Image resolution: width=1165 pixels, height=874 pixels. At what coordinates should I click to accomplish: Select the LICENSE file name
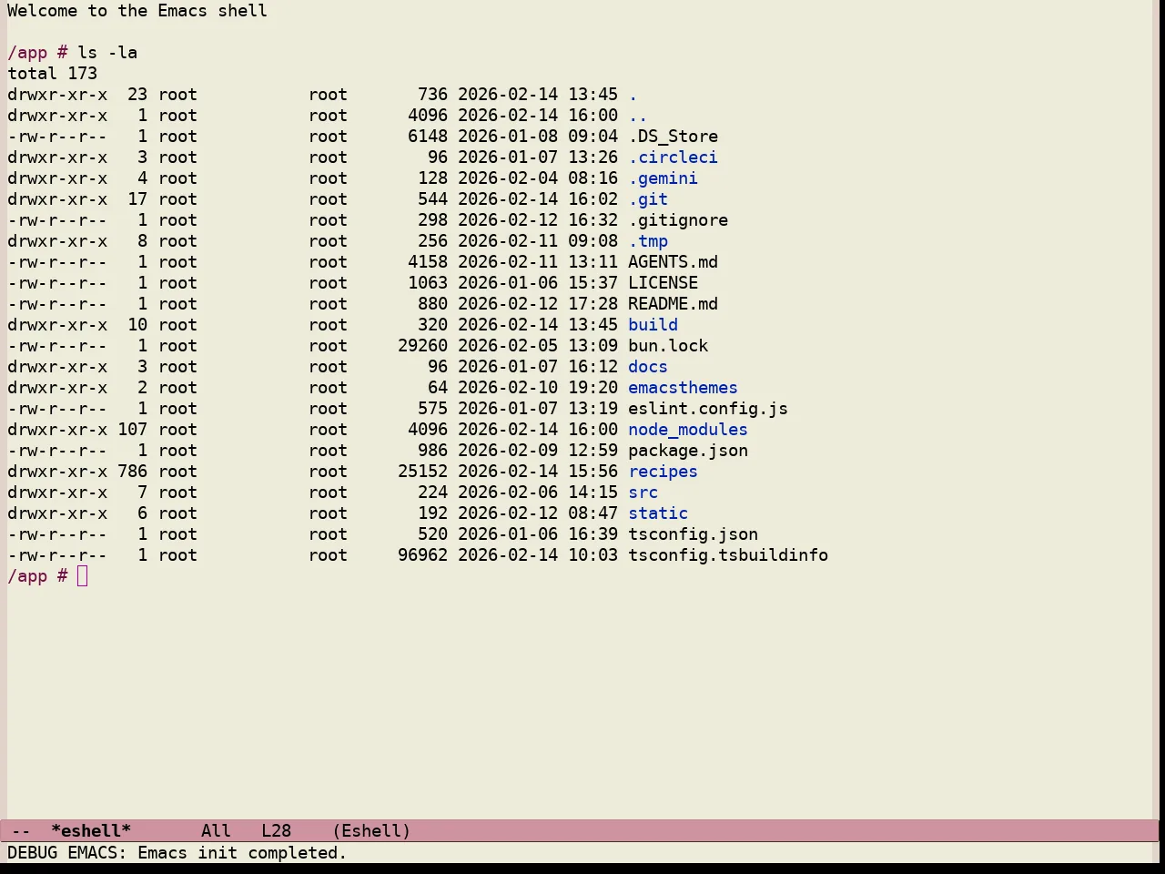coord(663,283)
